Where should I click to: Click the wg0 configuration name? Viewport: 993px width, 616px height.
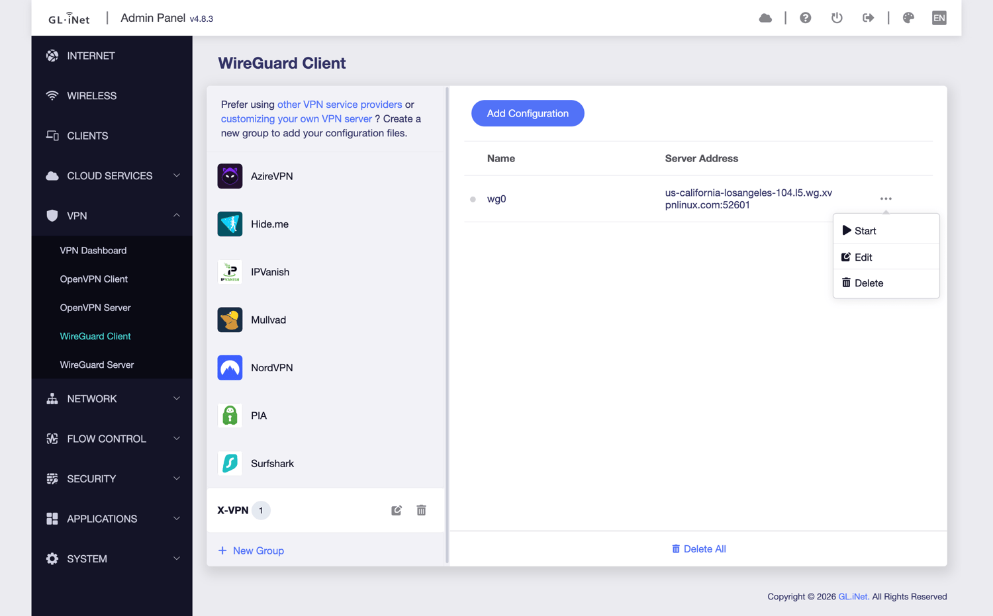(496, 198)
